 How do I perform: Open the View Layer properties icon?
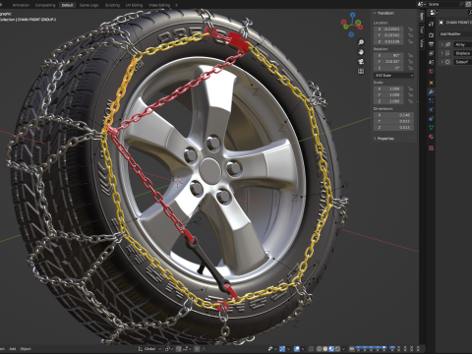click(x=431, y=53)
